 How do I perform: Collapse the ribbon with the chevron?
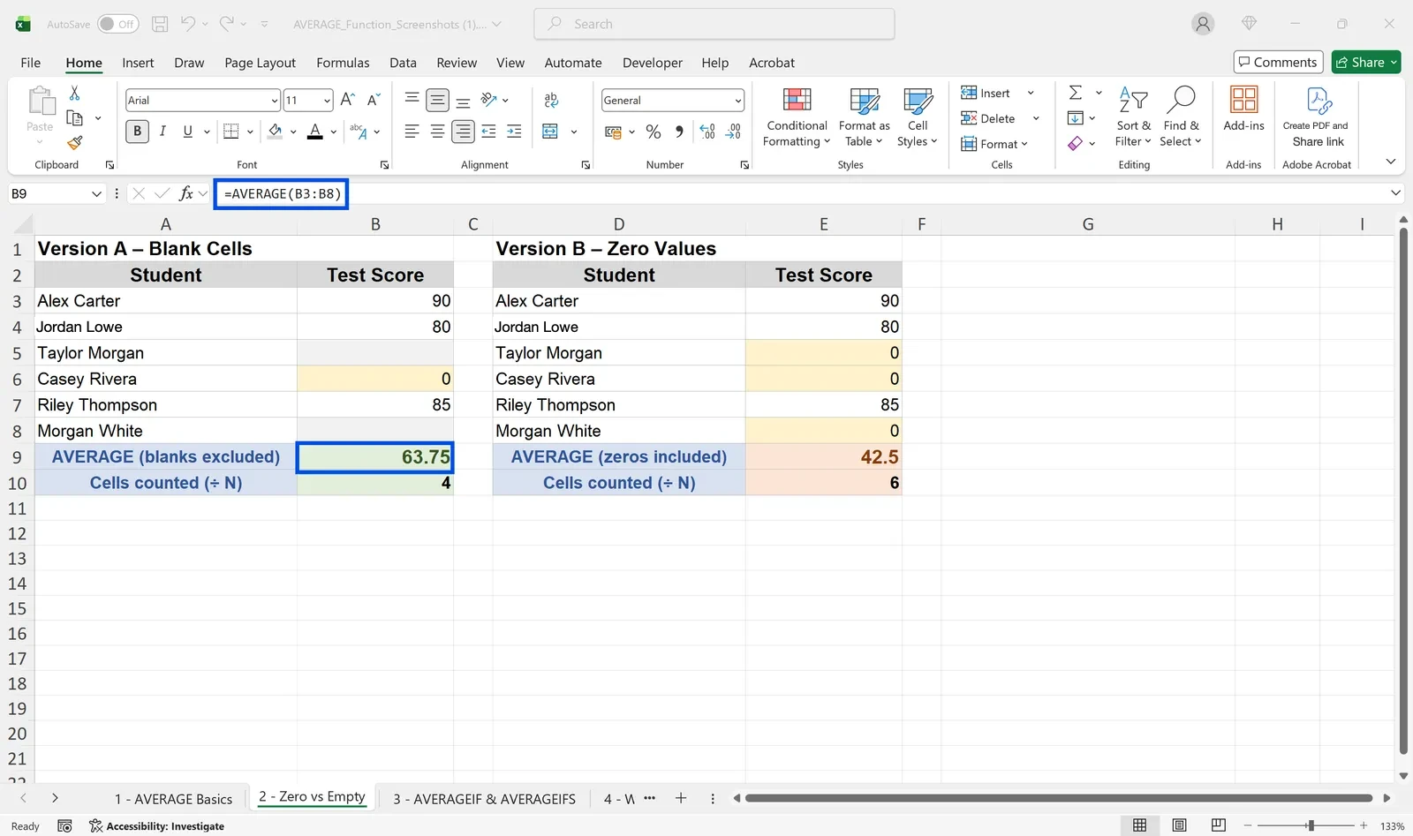(x=1391, y=162)
